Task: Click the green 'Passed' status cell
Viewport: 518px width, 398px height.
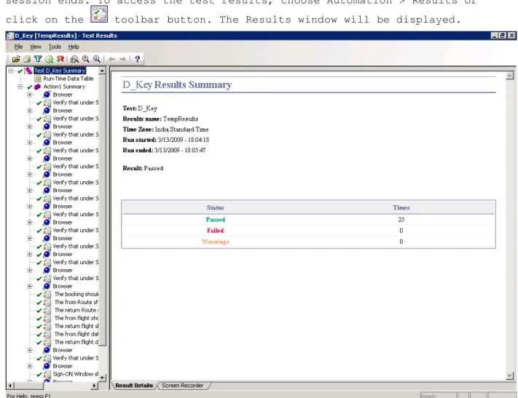Action: (x=216, y=220)
